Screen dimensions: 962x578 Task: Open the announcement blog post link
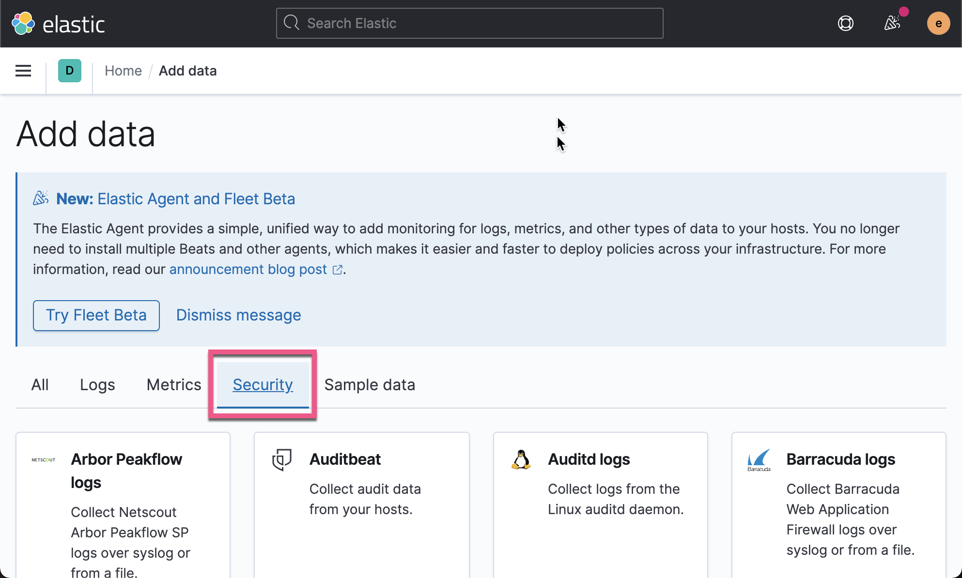point(248,270)
